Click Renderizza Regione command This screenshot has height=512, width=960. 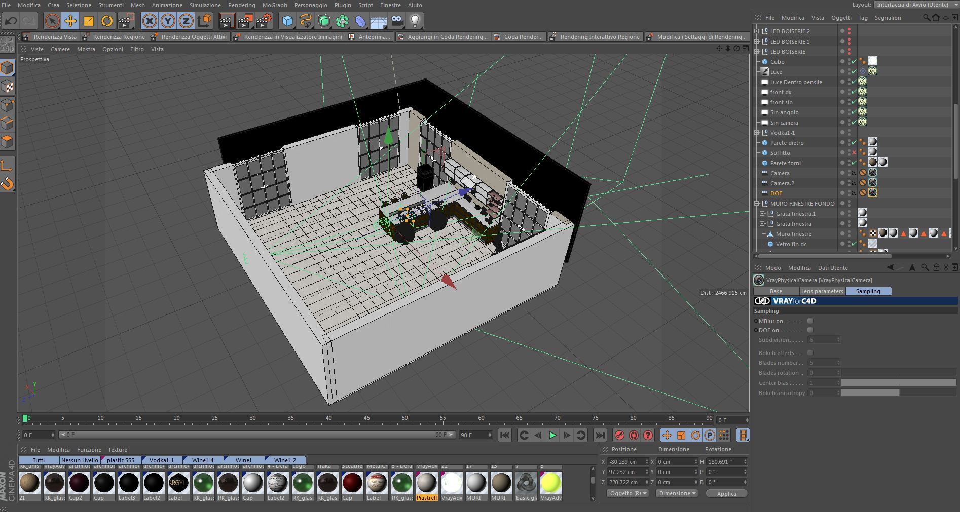click(x=114, y=37)
